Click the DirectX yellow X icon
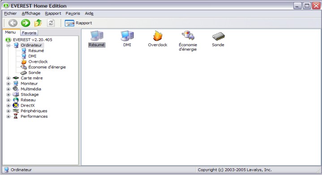Screen dimensions: 322x175 pos(16,106)
